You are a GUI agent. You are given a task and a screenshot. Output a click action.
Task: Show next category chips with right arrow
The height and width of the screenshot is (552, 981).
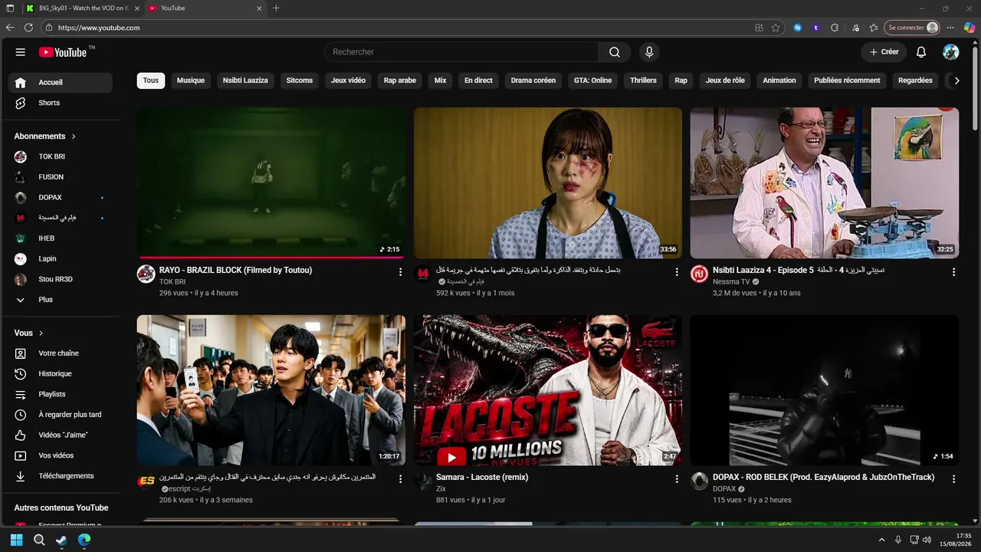click(956, 80)
